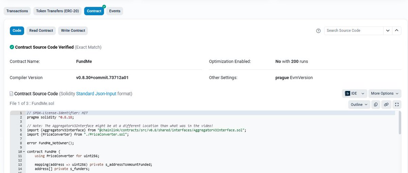Viewport: 408px width, 173px height.
Task: Expand the IDE dropdown
Action: coord(354,93)
